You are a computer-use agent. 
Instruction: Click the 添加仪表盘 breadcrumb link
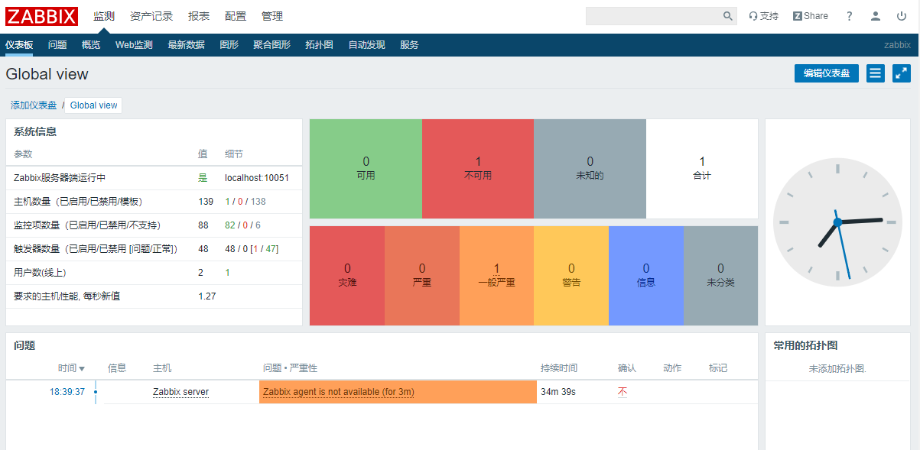tap(34, 105)
